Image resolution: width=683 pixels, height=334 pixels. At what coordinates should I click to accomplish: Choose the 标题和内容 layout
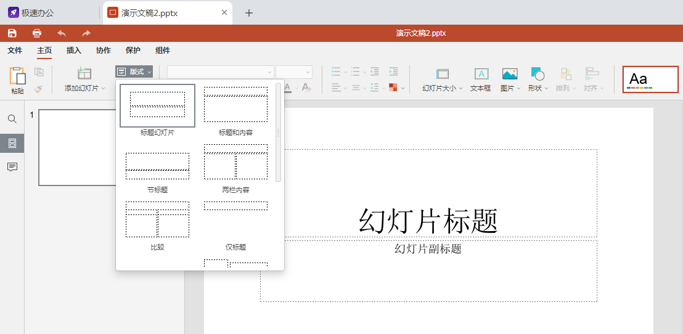pos(235,110)
